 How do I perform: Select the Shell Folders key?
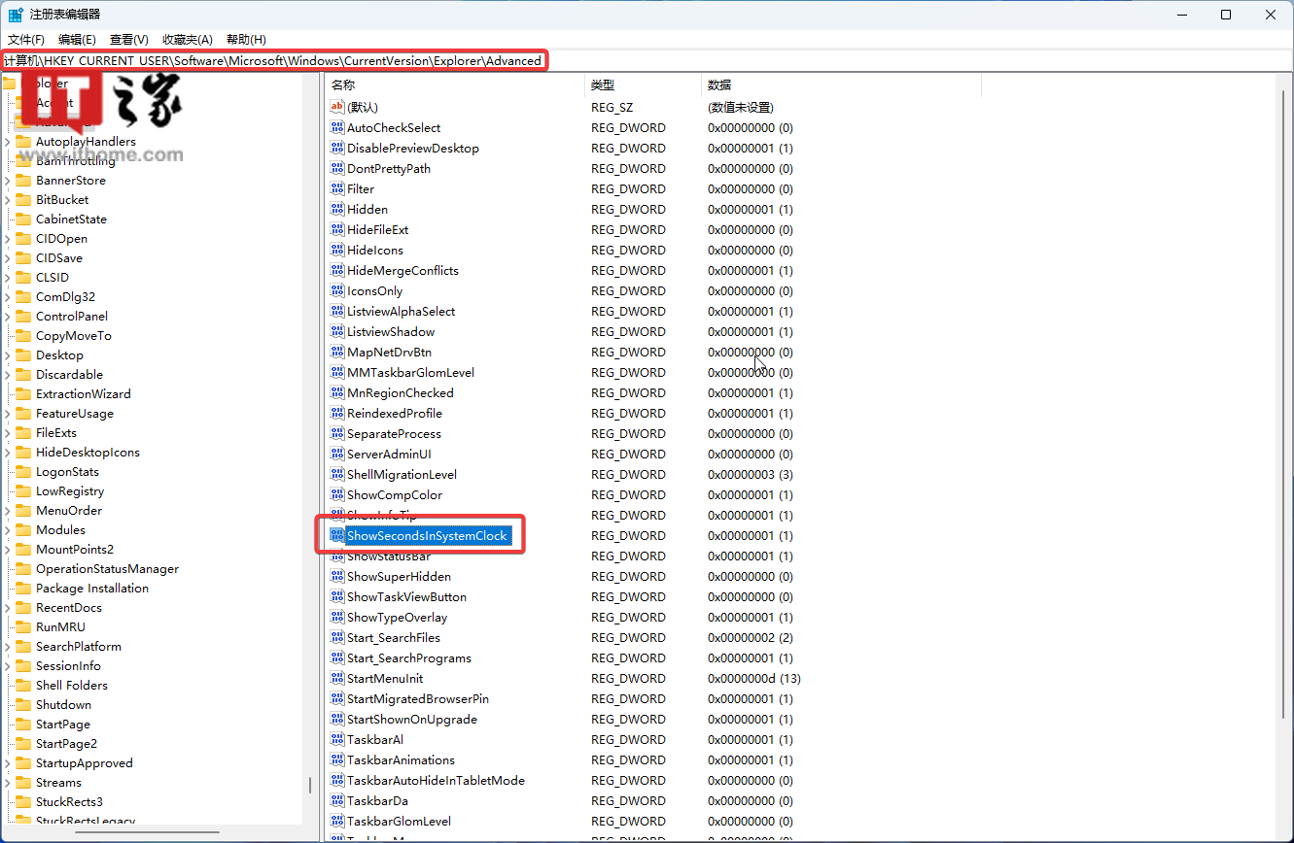point(71,685)
